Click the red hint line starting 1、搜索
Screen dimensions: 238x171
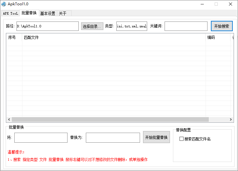click(x=77, y=159)
